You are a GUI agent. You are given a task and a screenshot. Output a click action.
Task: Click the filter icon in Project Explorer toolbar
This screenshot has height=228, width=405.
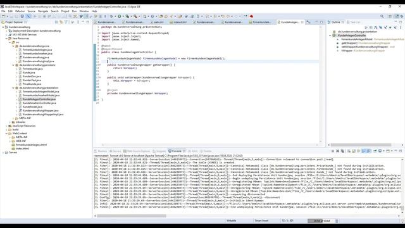pyautogui.click(x=66, y=22)
